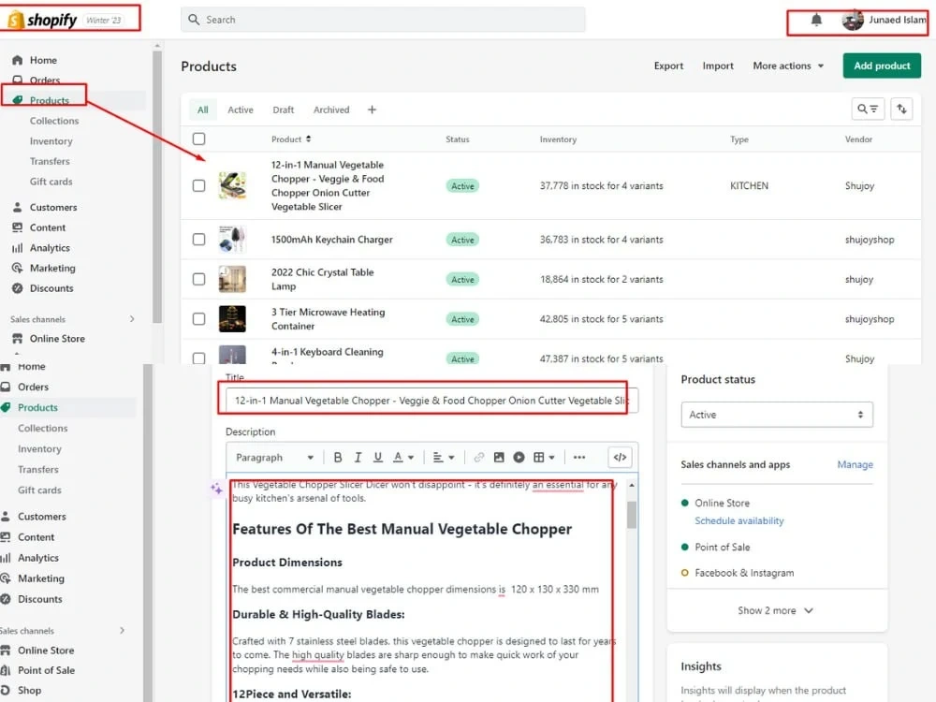Show HTML code view button
The height and width of the screenshot is (702, 936).
coord(620,458)
